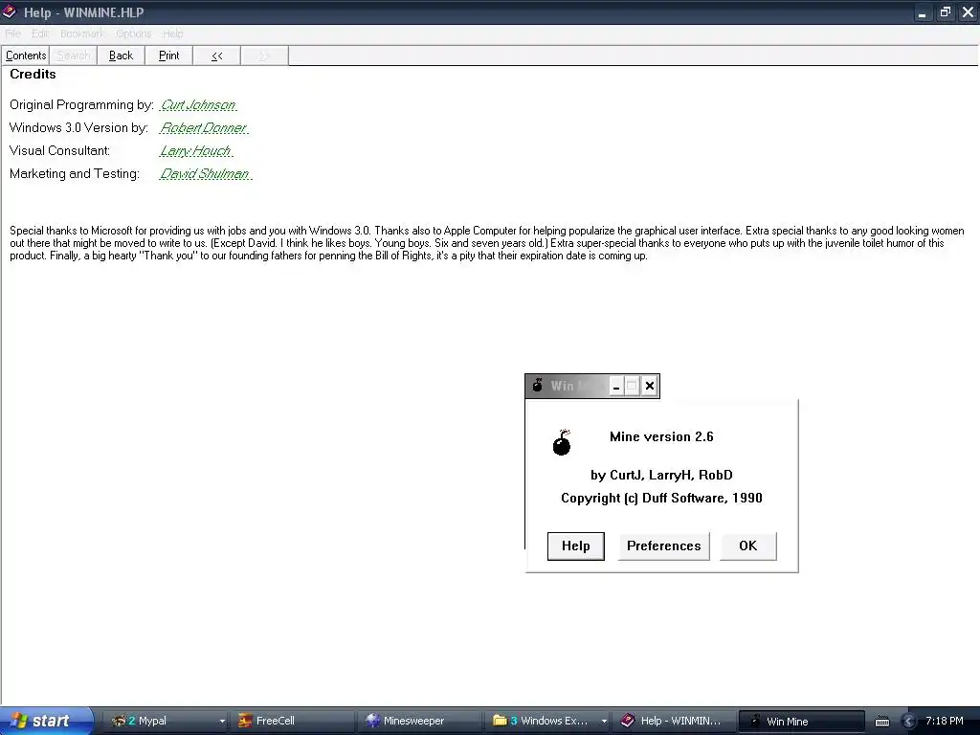
Task: Expand the Windows Explorer group dropdown arrow
Action: click(x=604, y=722)
